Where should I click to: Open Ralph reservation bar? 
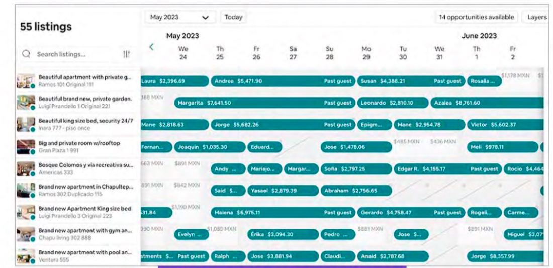tap(228, 256)
